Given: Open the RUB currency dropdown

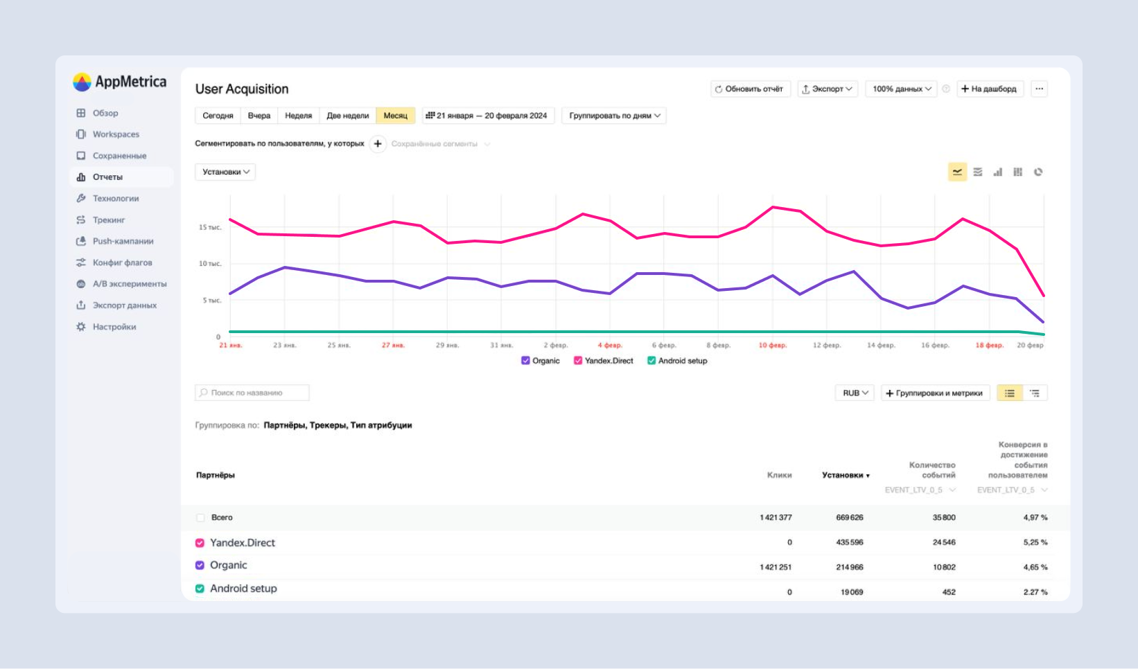Looking at the screenshot, I should pos(855,393).
